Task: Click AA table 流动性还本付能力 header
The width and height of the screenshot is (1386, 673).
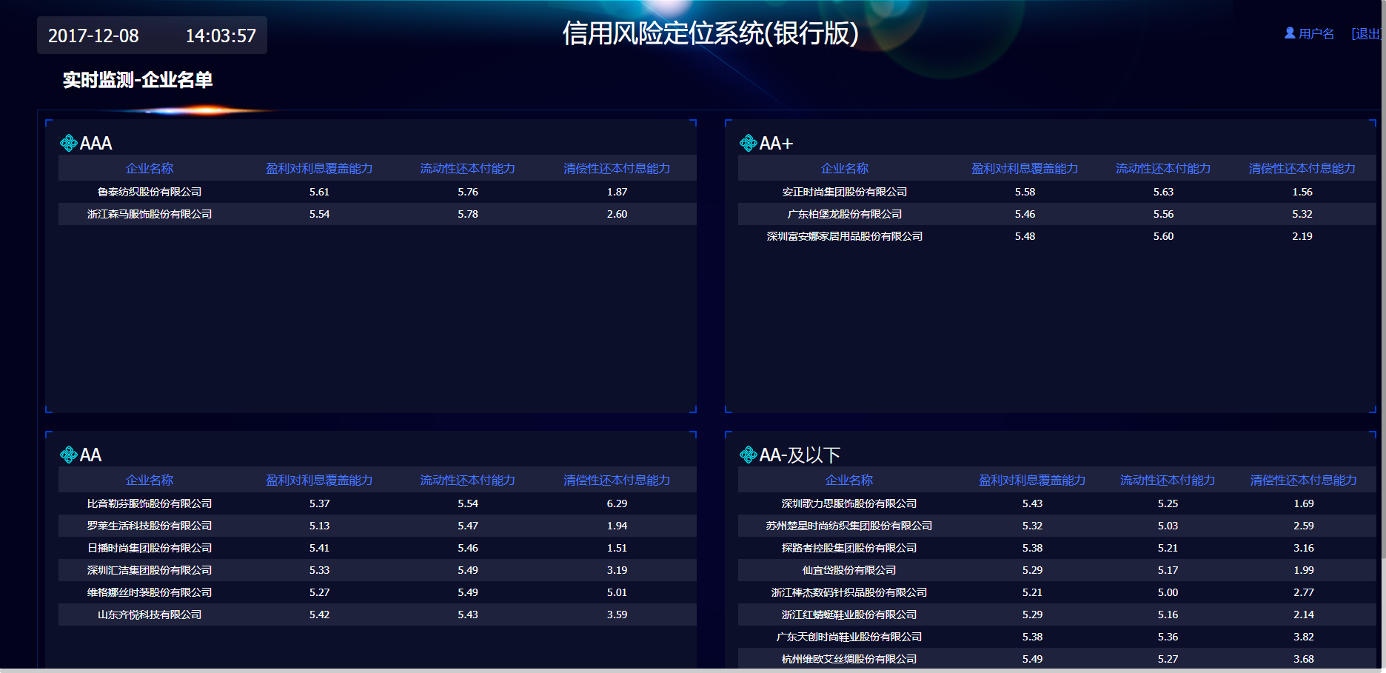Action: (x=468, y=481)
